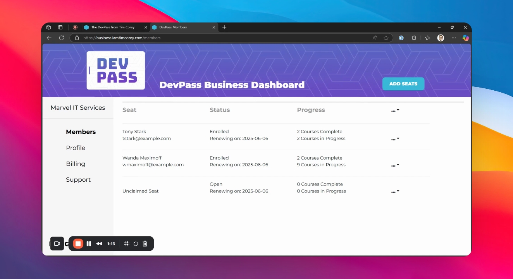This screenshot has width=513, height=279.
Task: Open the Workspaces icon in the title bar
Action: click(x=48, y=27)
